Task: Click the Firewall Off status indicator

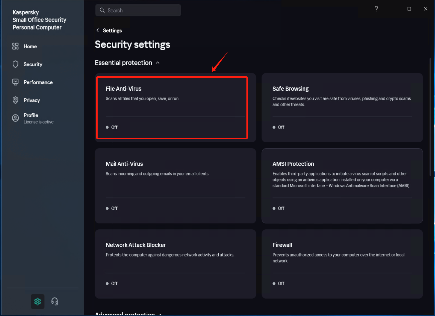Action: pos(279,284)
